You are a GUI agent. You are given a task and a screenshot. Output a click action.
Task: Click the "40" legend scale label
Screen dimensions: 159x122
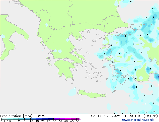66,121
